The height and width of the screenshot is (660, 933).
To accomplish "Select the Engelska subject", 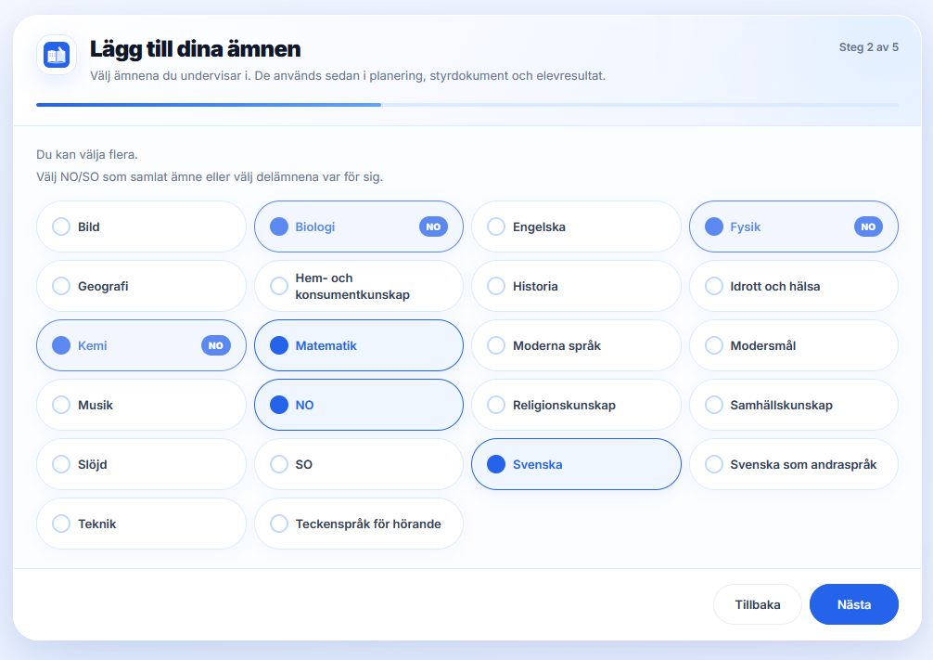I will tap(576, 226).
